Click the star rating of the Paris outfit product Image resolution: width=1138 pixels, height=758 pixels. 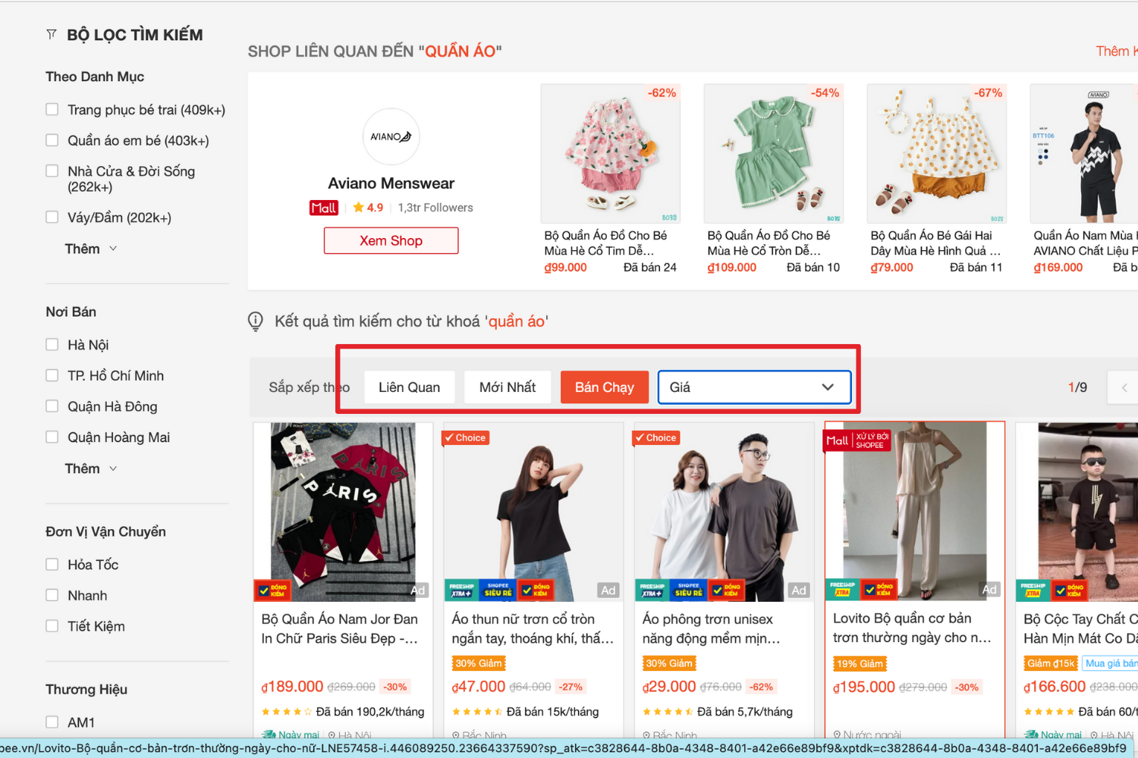286,712
